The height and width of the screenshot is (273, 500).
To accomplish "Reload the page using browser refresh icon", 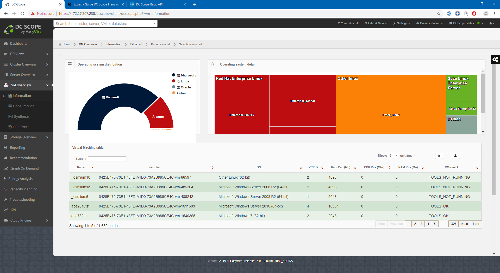I will tap(22, 14).
